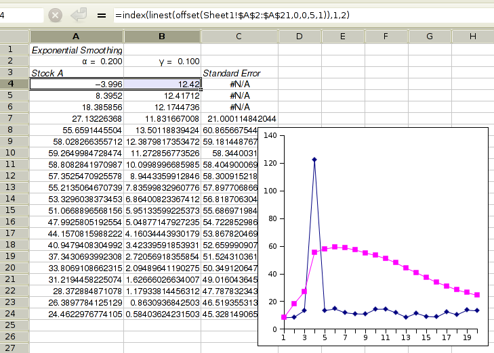The height and width of the screenshot is (353, 494).
Task: Click cell containing 12.41712
Action: pos(162,95)
